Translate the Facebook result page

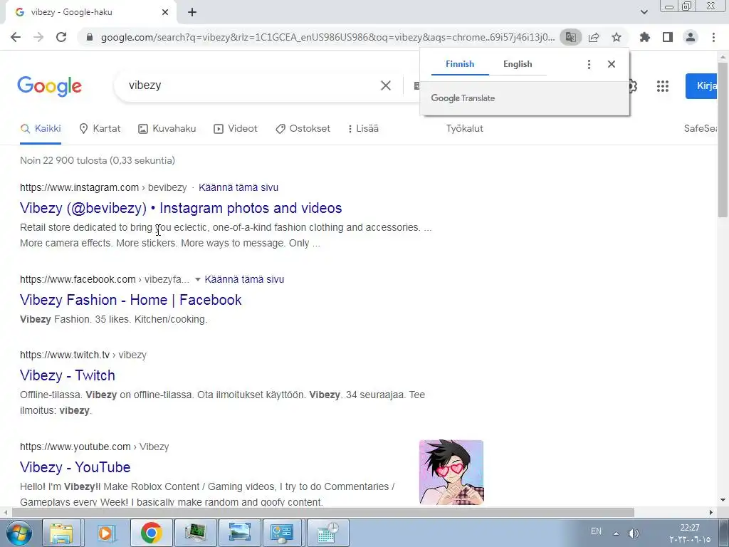pos(244,279)
